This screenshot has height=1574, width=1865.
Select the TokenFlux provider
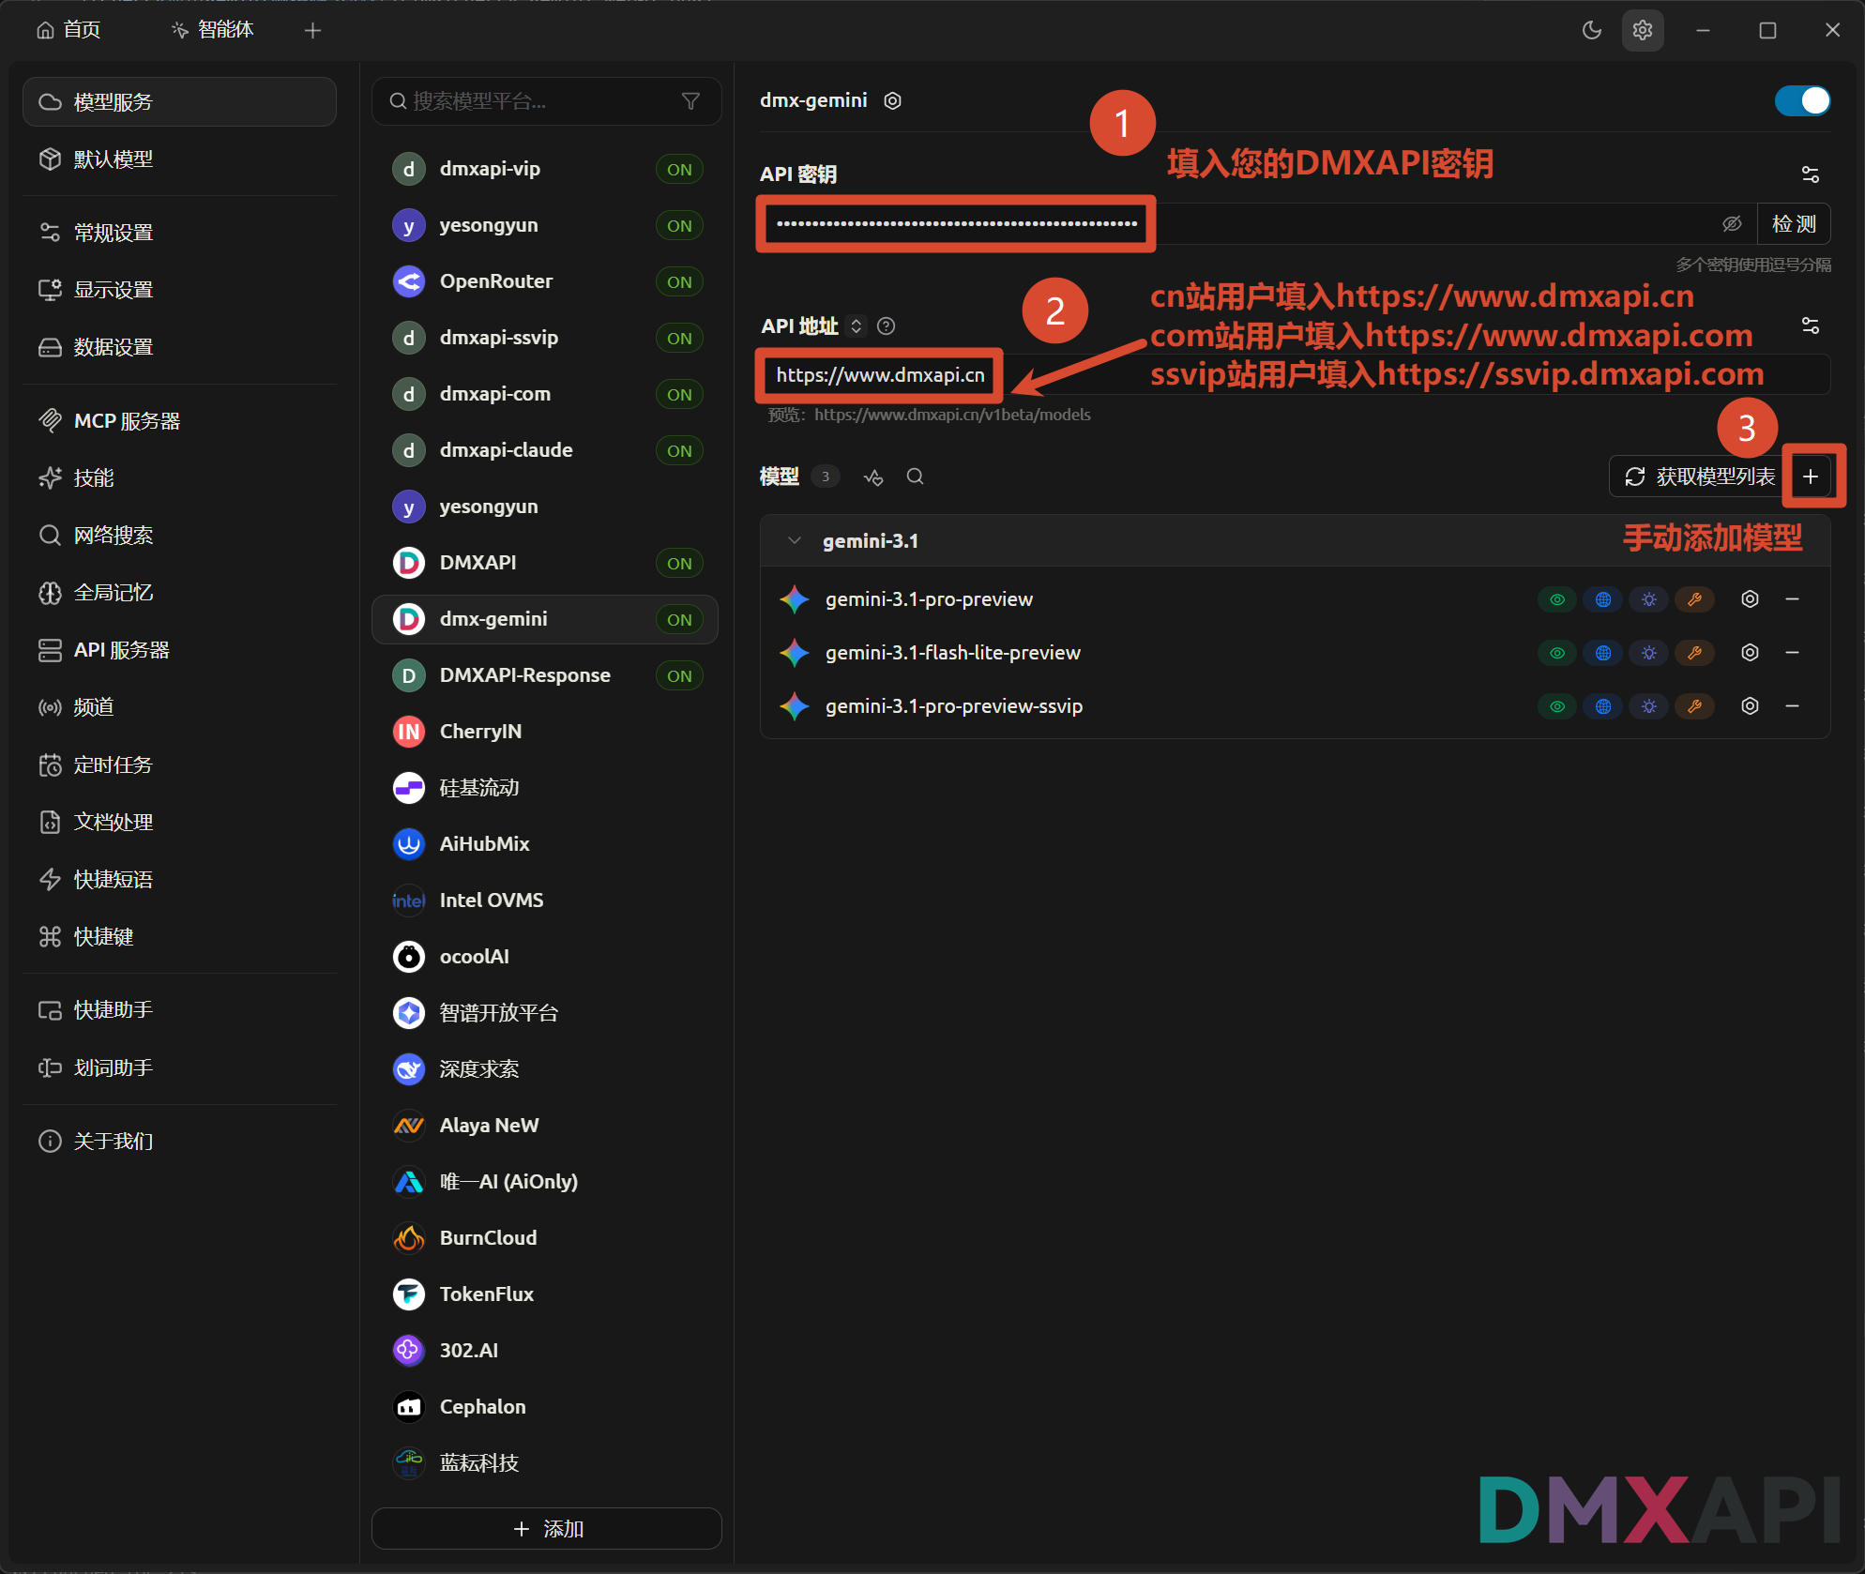coord(545,1294)
